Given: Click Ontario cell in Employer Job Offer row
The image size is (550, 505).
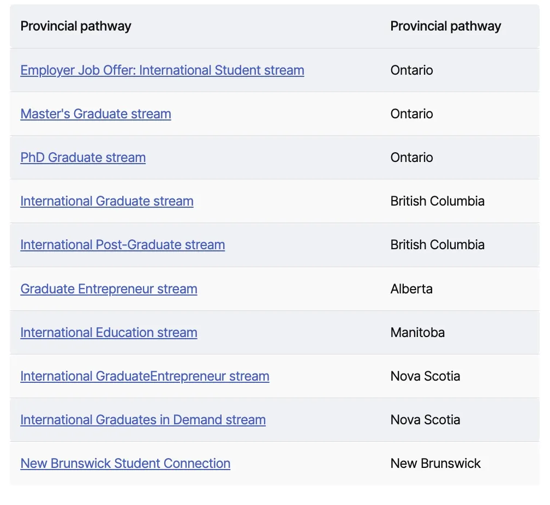Looking at the screenshot, I should 411,70.
